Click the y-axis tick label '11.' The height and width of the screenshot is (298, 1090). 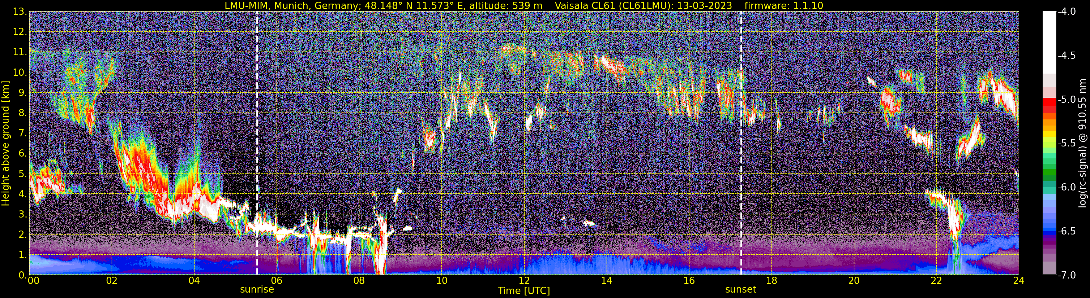coord(20,52)
